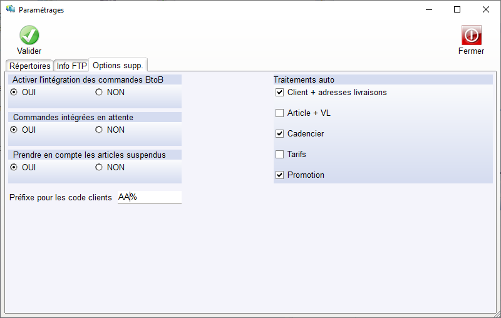Enable the Tarifs checkbox
Screen dimensions: 501x318
coord(280,155)
